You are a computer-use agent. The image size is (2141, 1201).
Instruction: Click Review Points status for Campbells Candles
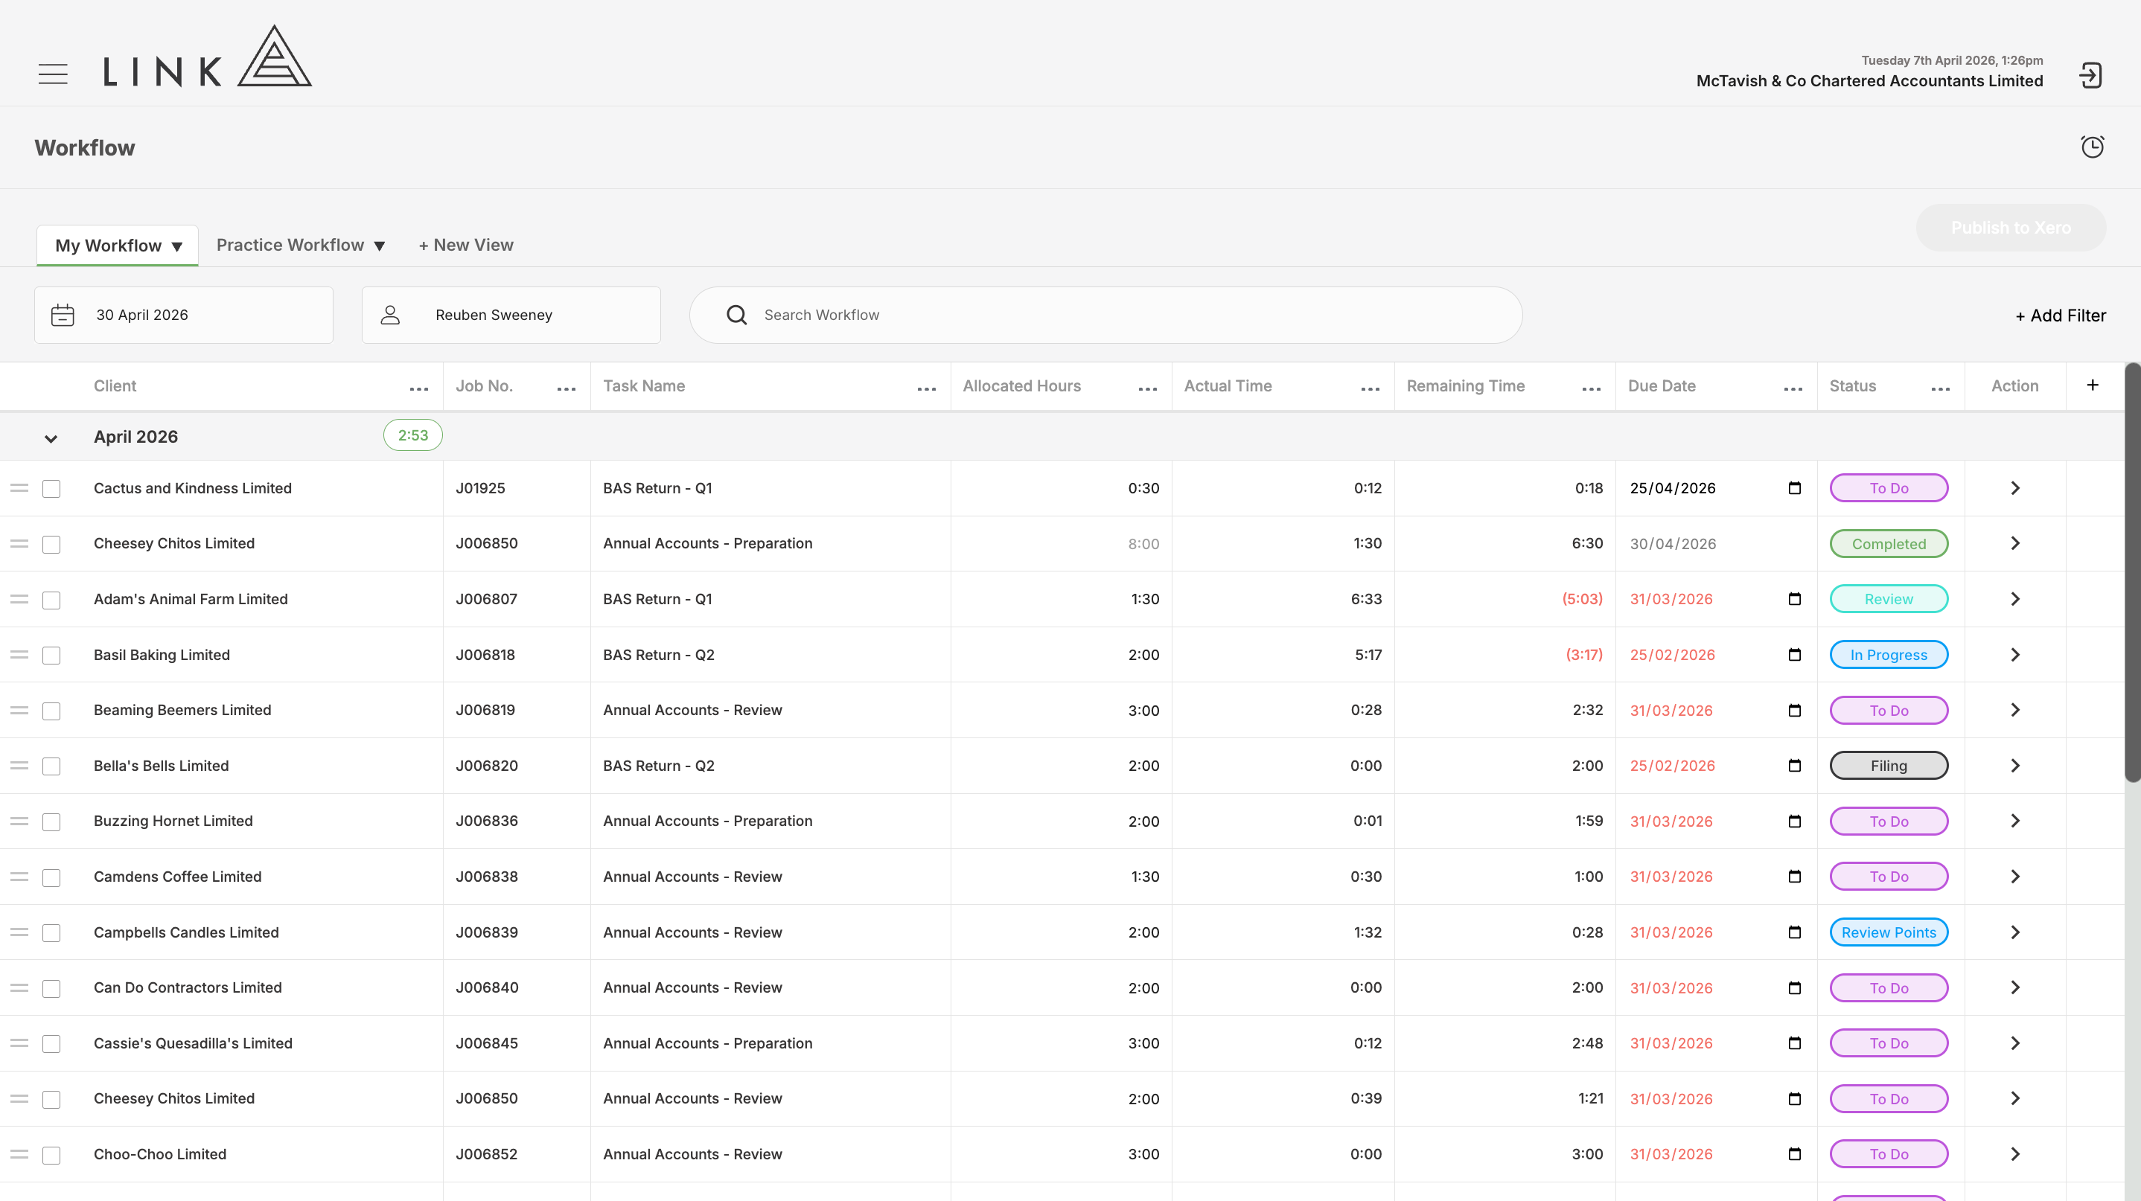tap(1889, 932)
